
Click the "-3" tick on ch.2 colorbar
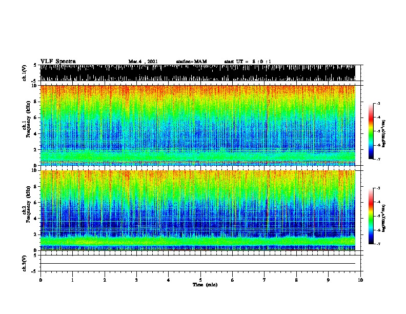378,188
